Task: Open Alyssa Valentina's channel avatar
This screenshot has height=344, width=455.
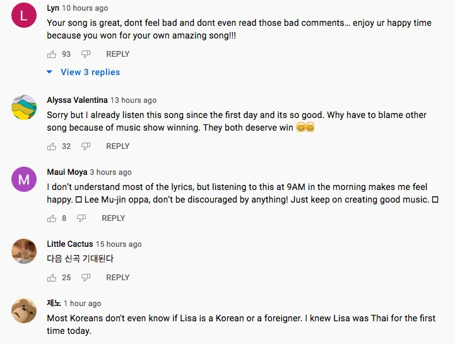Action: coord(24,108)
